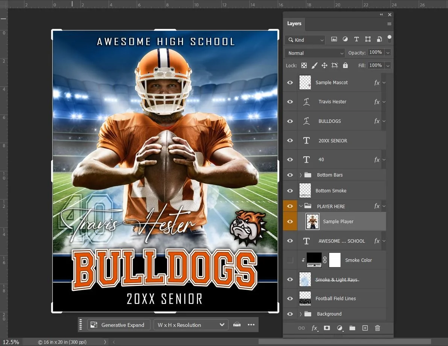Click the adjustment layers filter icon
448x346 pixels.
(345, 39)
